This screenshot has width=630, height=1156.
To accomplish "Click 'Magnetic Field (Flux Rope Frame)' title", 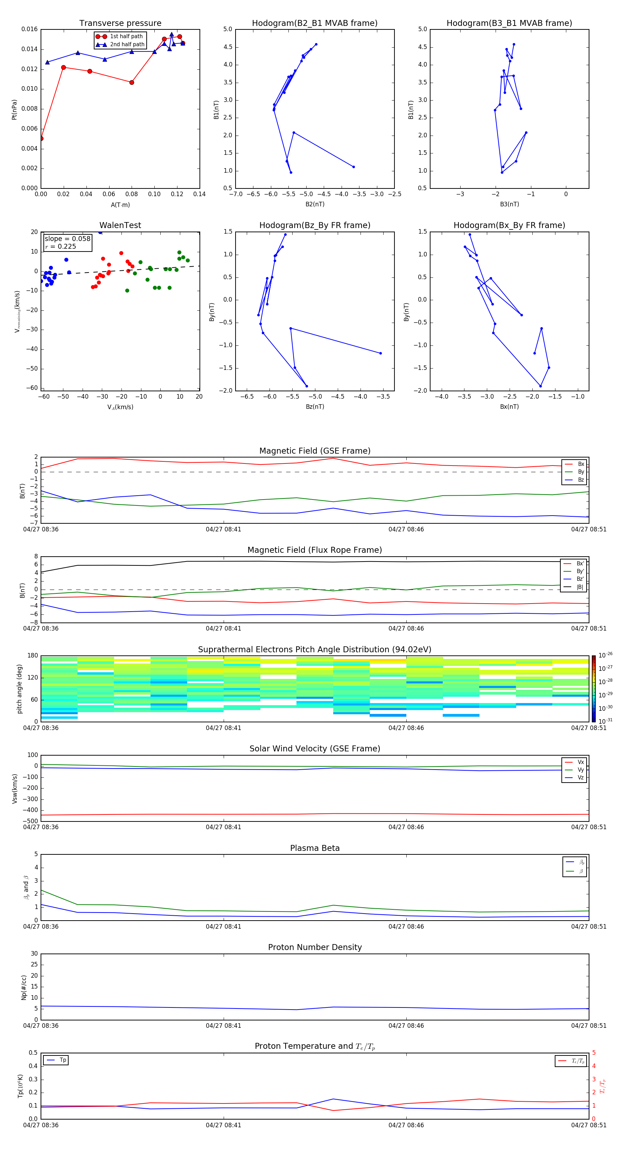I will 315,550.
